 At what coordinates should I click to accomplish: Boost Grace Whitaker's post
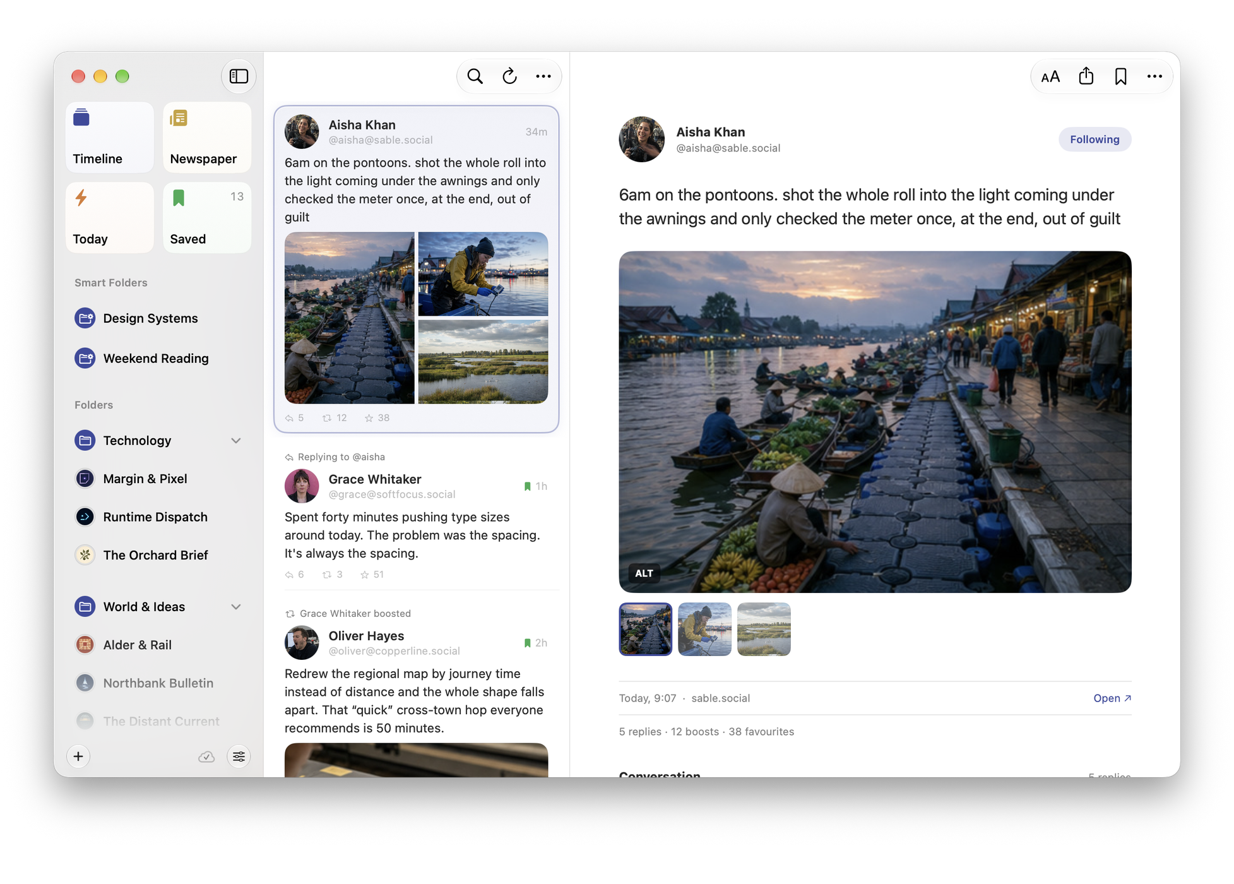[327, 575]
